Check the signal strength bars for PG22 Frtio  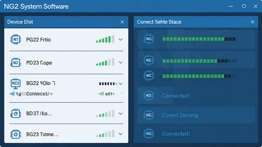[105, 39]
